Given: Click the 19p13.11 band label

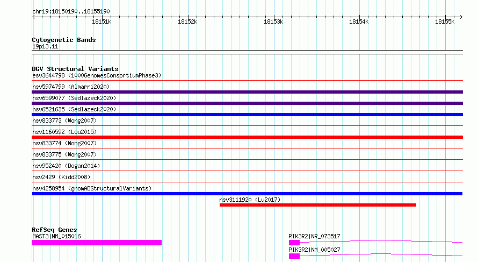Looking at the screenshot, I should [x=45, y=46].
